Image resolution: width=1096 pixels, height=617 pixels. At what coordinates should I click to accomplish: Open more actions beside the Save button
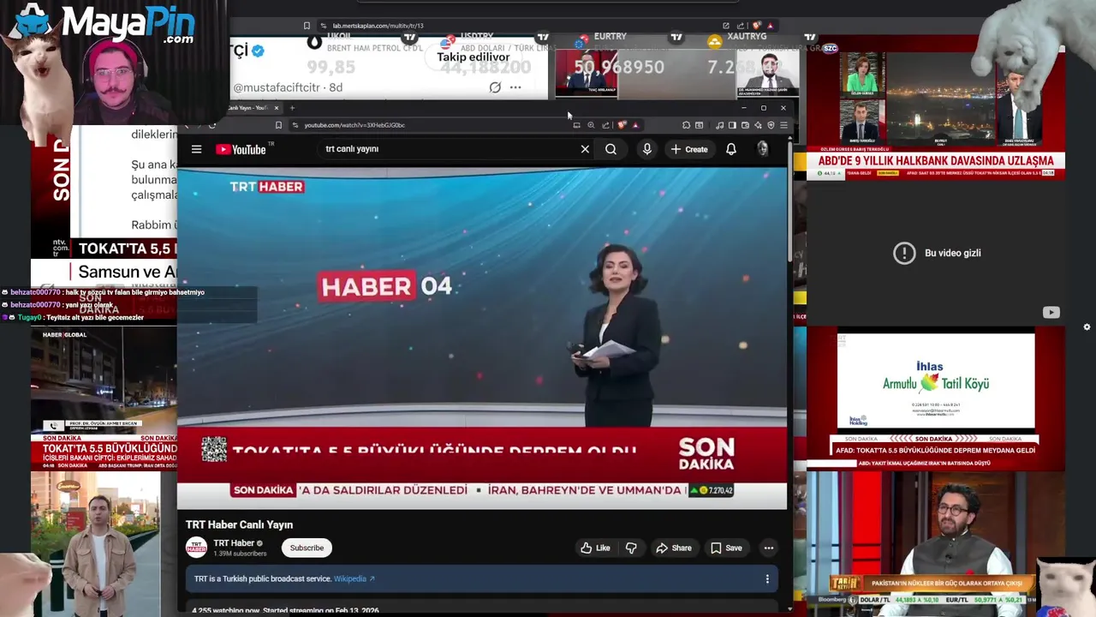[x=768, y=548]
